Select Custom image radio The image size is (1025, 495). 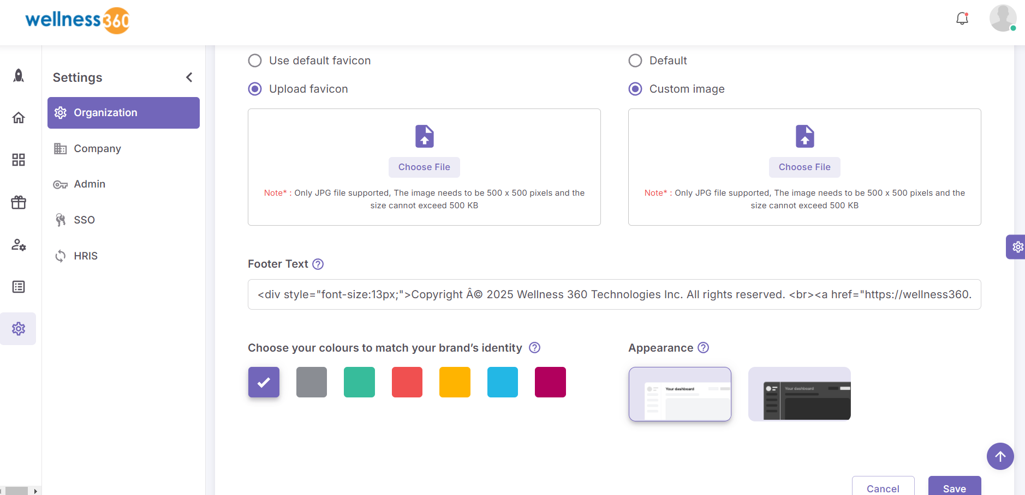635,89
